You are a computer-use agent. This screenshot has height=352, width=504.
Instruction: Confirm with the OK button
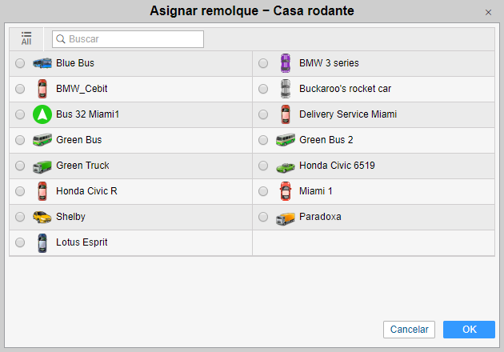tap(469, 330)
